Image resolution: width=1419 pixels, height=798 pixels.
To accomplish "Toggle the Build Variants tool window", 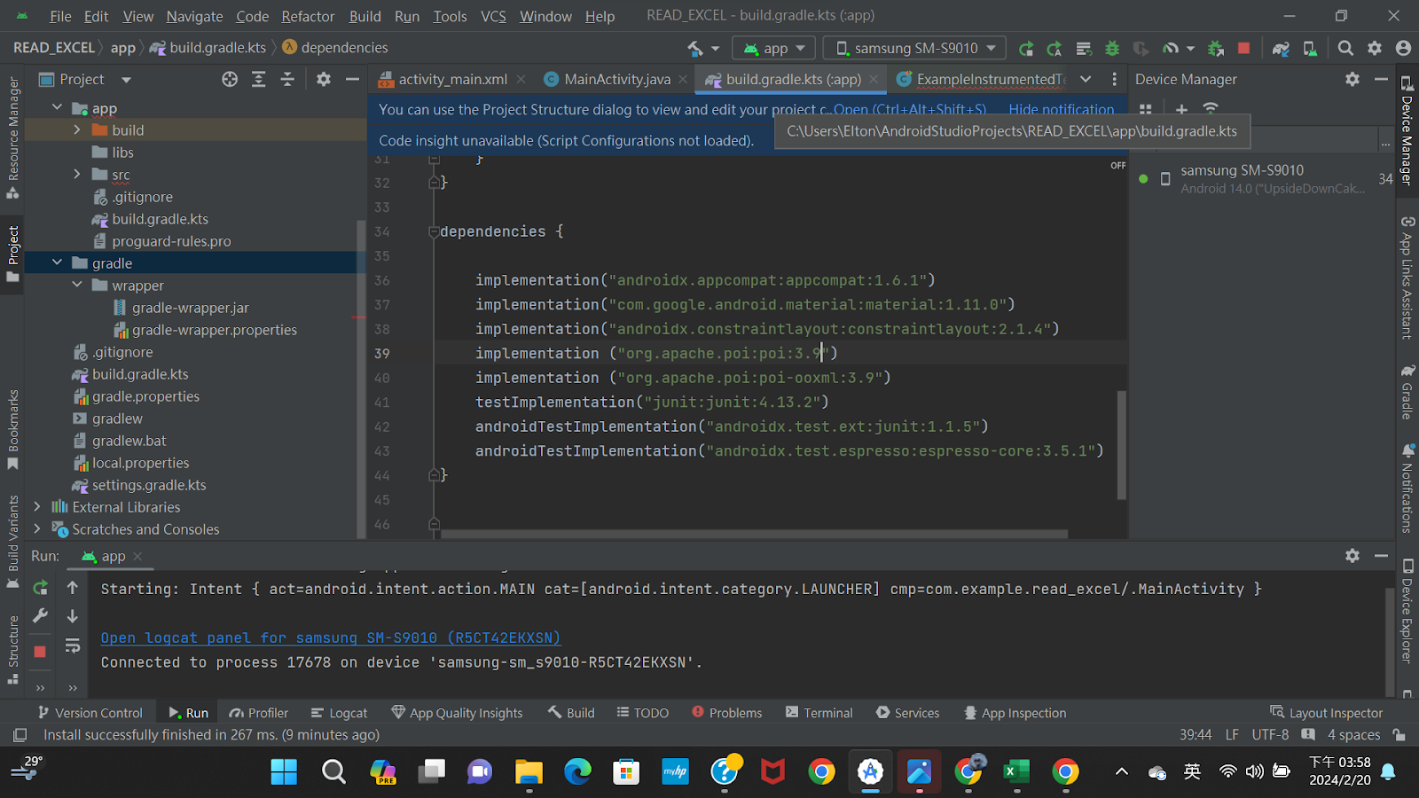I will tap(12, 541).
